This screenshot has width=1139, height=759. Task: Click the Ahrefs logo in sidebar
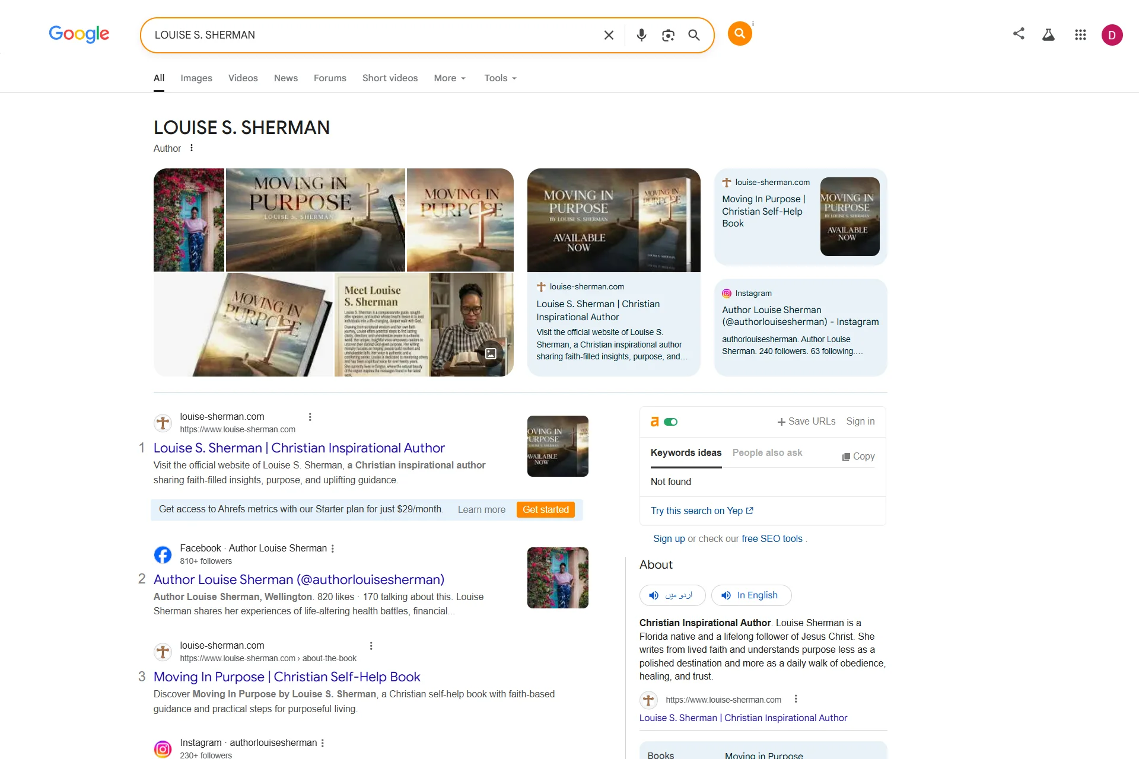[655, 422]
